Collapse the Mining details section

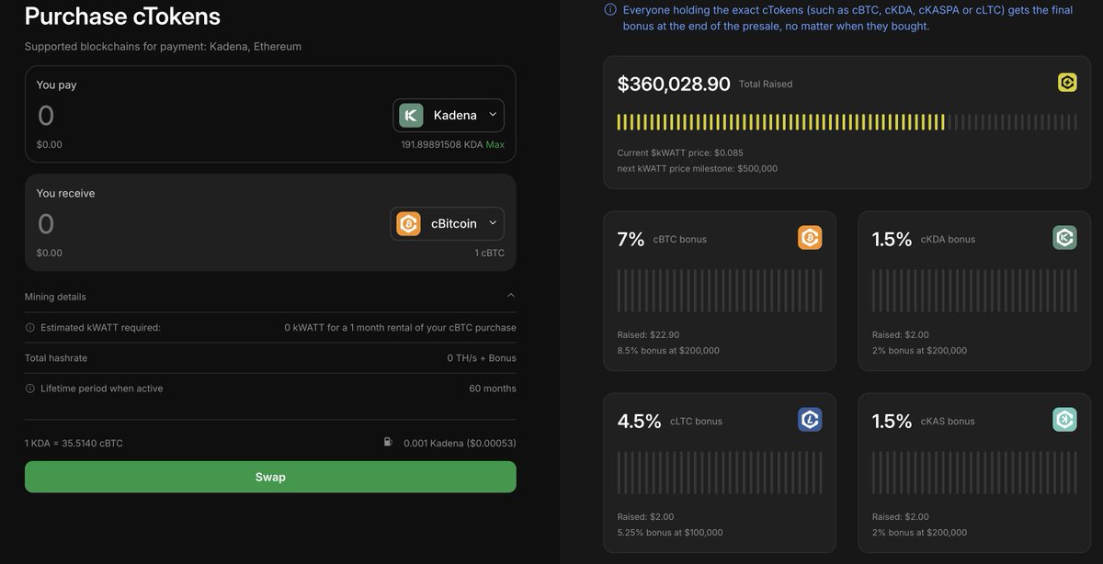tap(510, 294)
